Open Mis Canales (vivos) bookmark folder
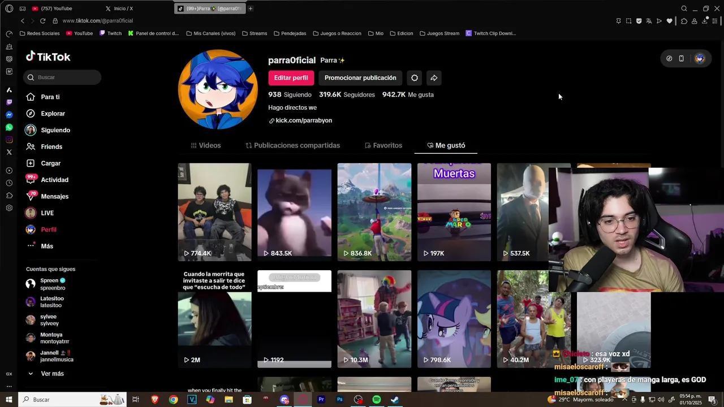This screenshot has height=407, width=724. (x=210, y=33)
